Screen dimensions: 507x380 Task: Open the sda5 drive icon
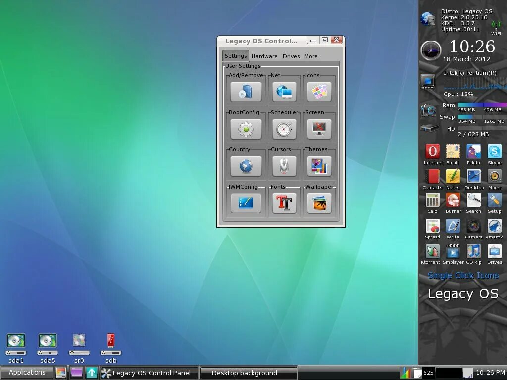pos(48,344)
